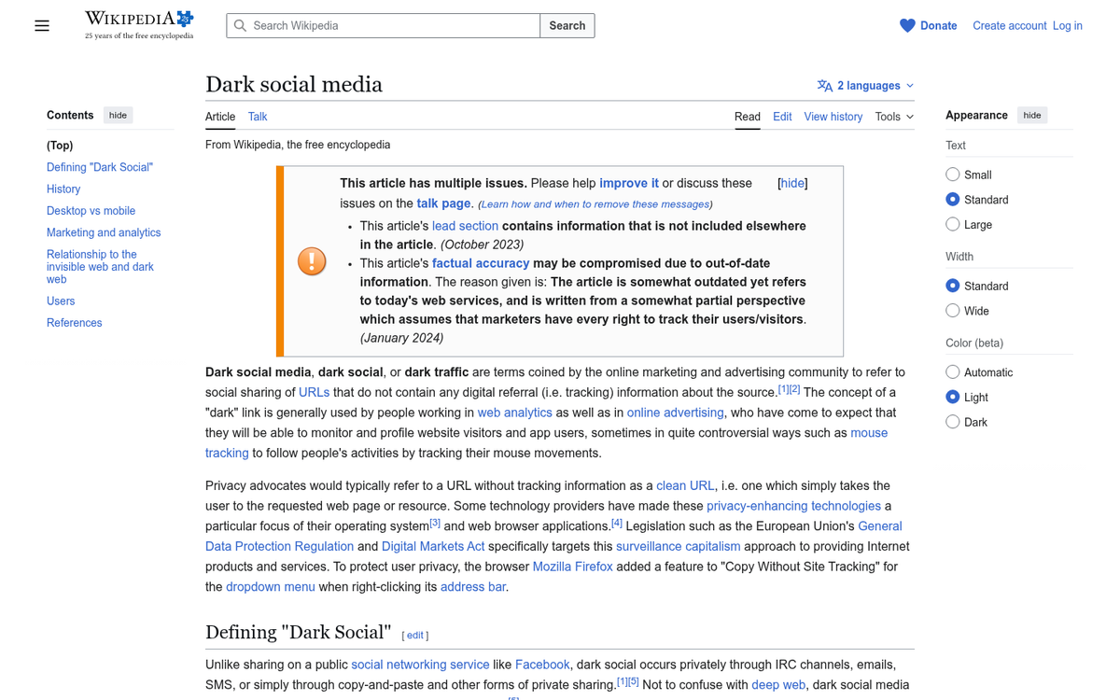The height and width of the screenshot is (700, 1120).
Task: Expand the 2 languages dropdown
Action: coord(866,86)
